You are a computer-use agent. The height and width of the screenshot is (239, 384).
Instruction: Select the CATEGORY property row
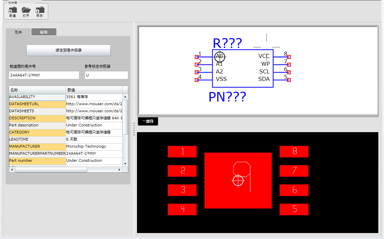[66, 132]
